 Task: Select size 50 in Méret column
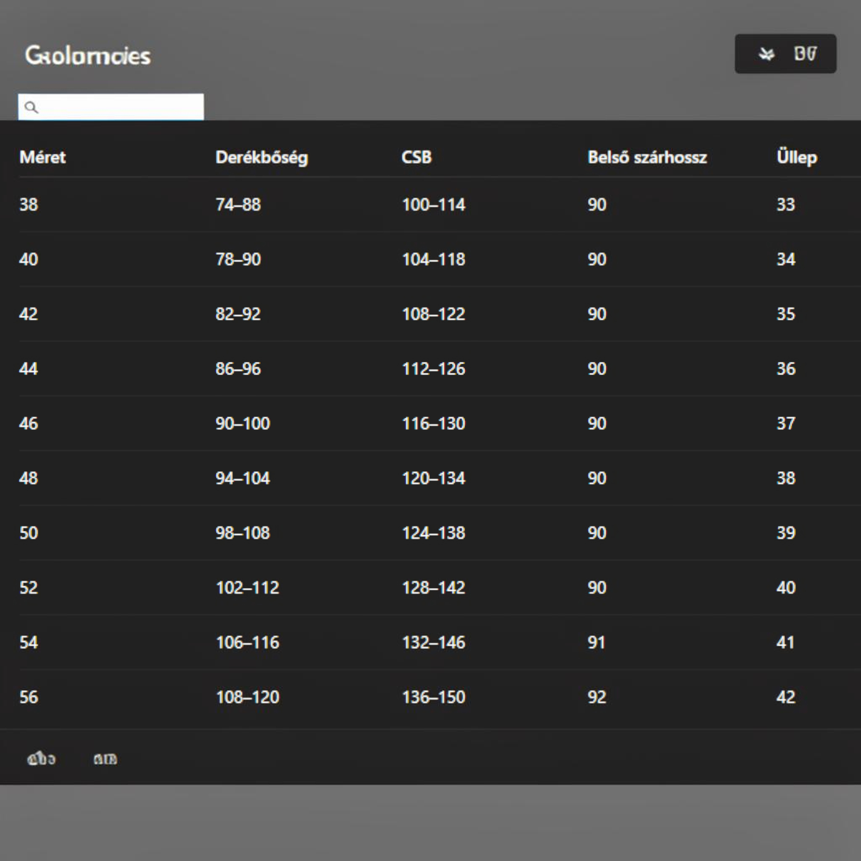coord(29,533)
